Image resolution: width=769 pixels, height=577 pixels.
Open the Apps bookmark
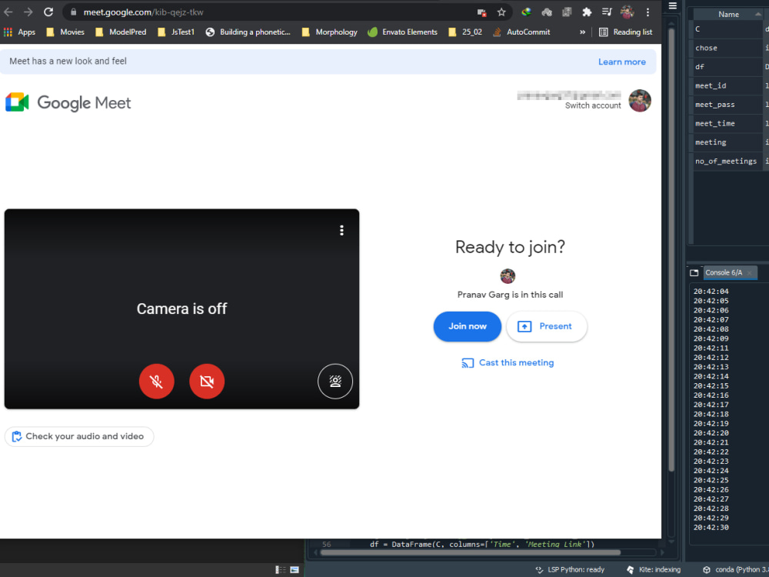[20, 32]
